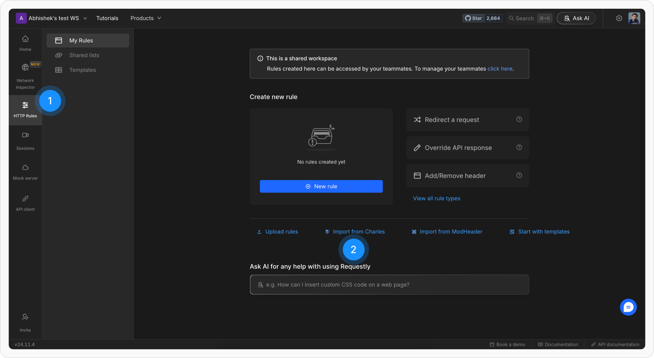Viewport: 654px width, 358px height.
Task: Click the Ask AI help input field
Action: coord(389,285)
